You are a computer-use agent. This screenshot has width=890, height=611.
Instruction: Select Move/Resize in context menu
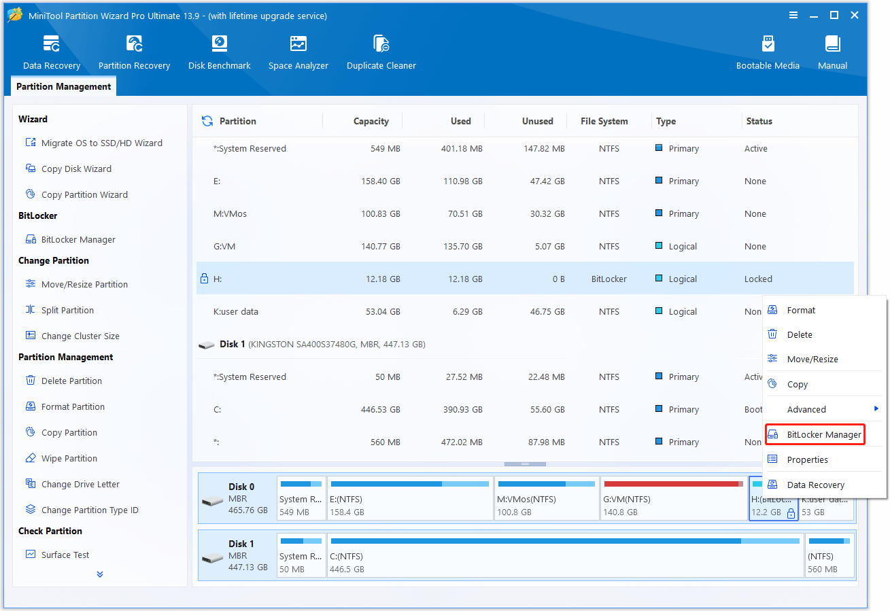(x=825, y=359)
